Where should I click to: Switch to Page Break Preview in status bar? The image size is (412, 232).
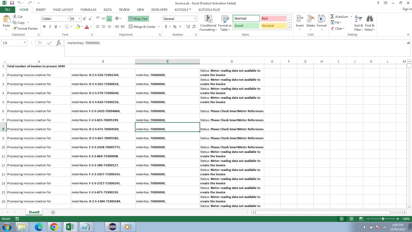361,219
